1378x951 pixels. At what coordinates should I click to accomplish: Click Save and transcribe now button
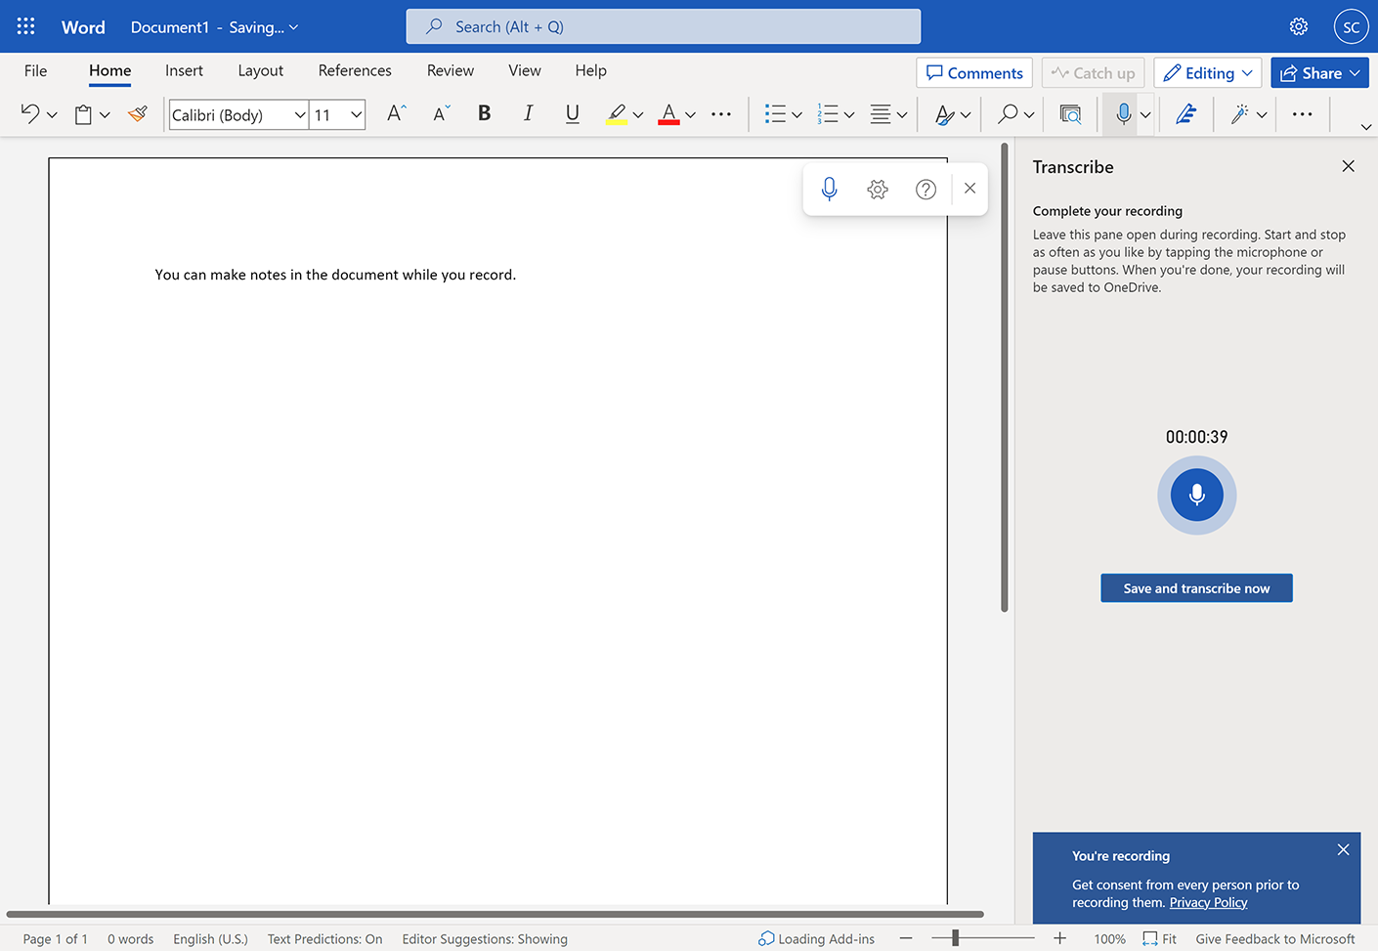1196,588
